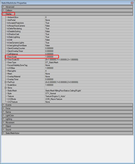Expand the Skins property node

point(5,88)
